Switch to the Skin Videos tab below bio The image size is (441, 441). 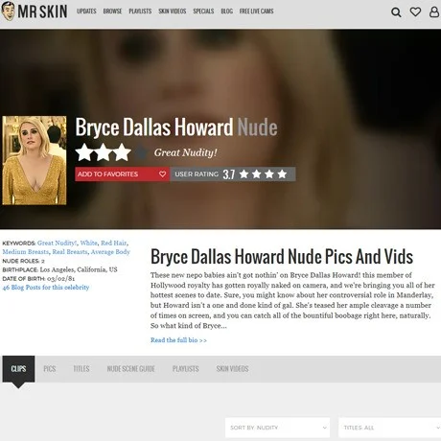232,369
